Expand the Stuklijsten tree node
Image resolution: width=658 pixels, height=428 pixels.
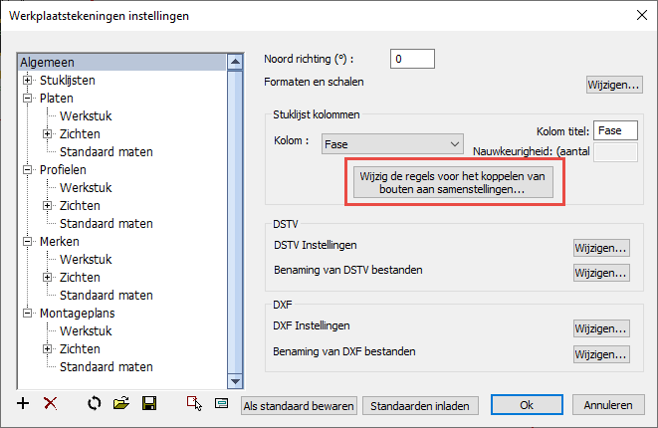pos(27,81)
